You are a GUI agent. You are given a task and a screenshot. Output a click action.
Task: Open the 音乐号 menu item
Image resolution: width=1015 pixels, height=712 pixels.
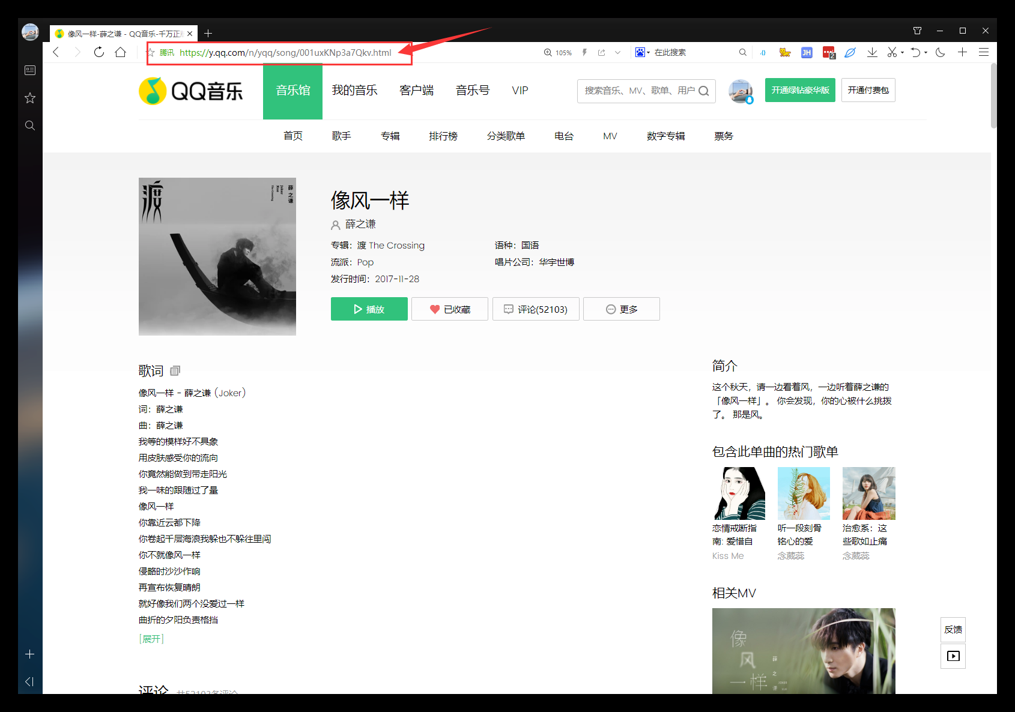(473, 91)
